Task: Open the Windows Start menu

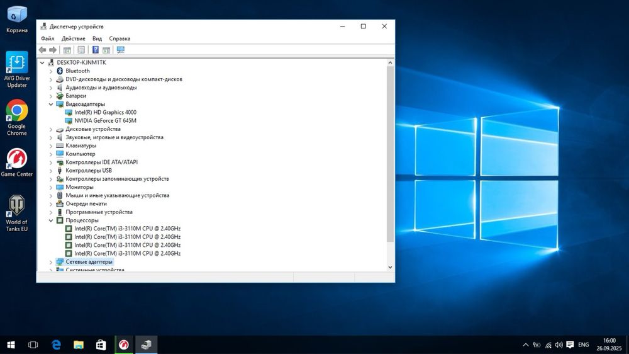Action: coord(11,345)
